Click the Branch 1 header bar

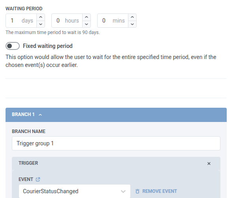pos(116,115)
